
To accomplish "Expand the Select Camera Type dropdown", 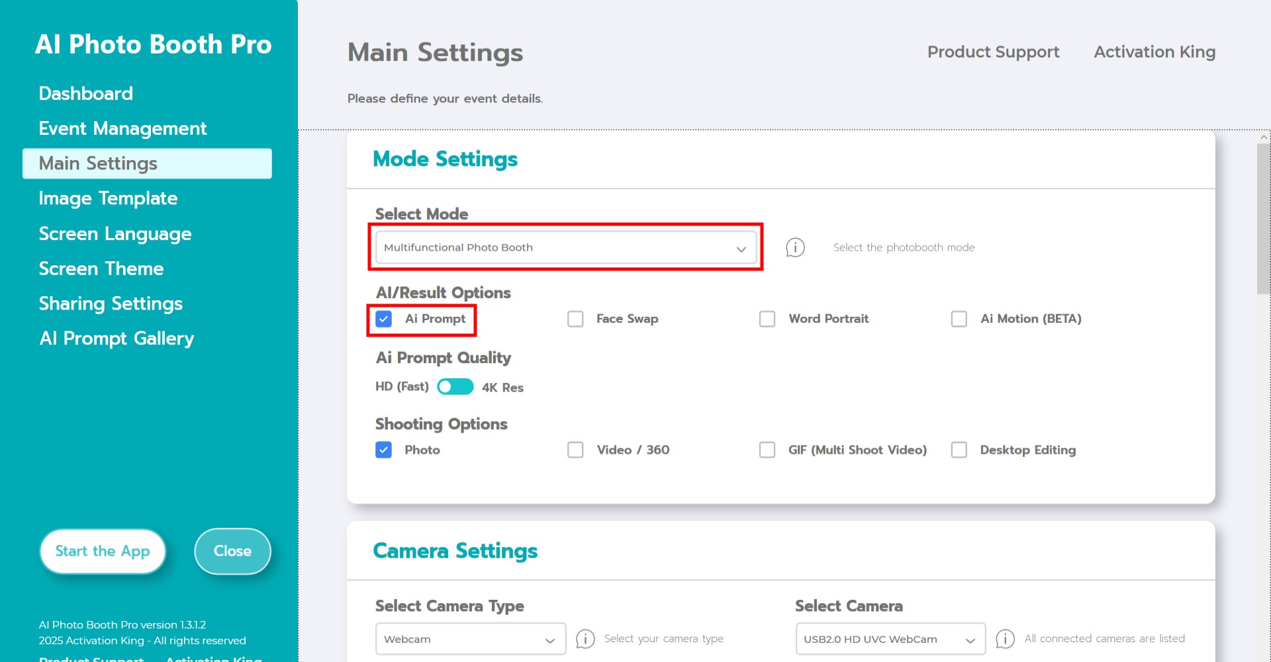I will tap(470, 639).
